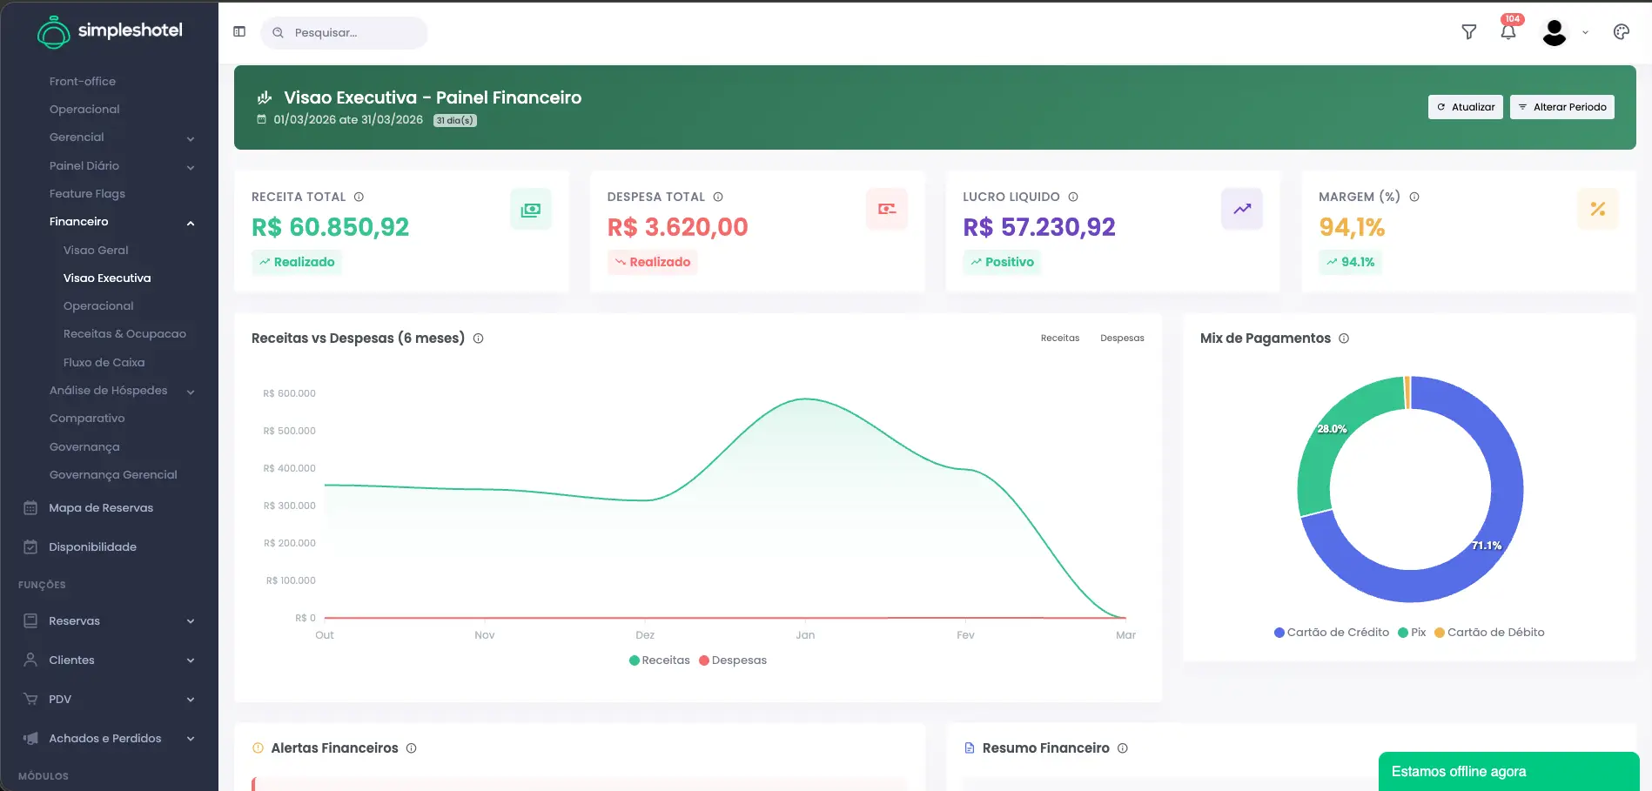Toggle Pix in the donut chart legend
Screen dimensions: 1652x791
pos(1412,633)
